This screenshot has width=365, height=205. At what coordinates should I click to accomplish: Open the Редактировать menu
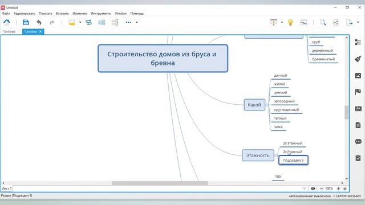pos(24,14)
